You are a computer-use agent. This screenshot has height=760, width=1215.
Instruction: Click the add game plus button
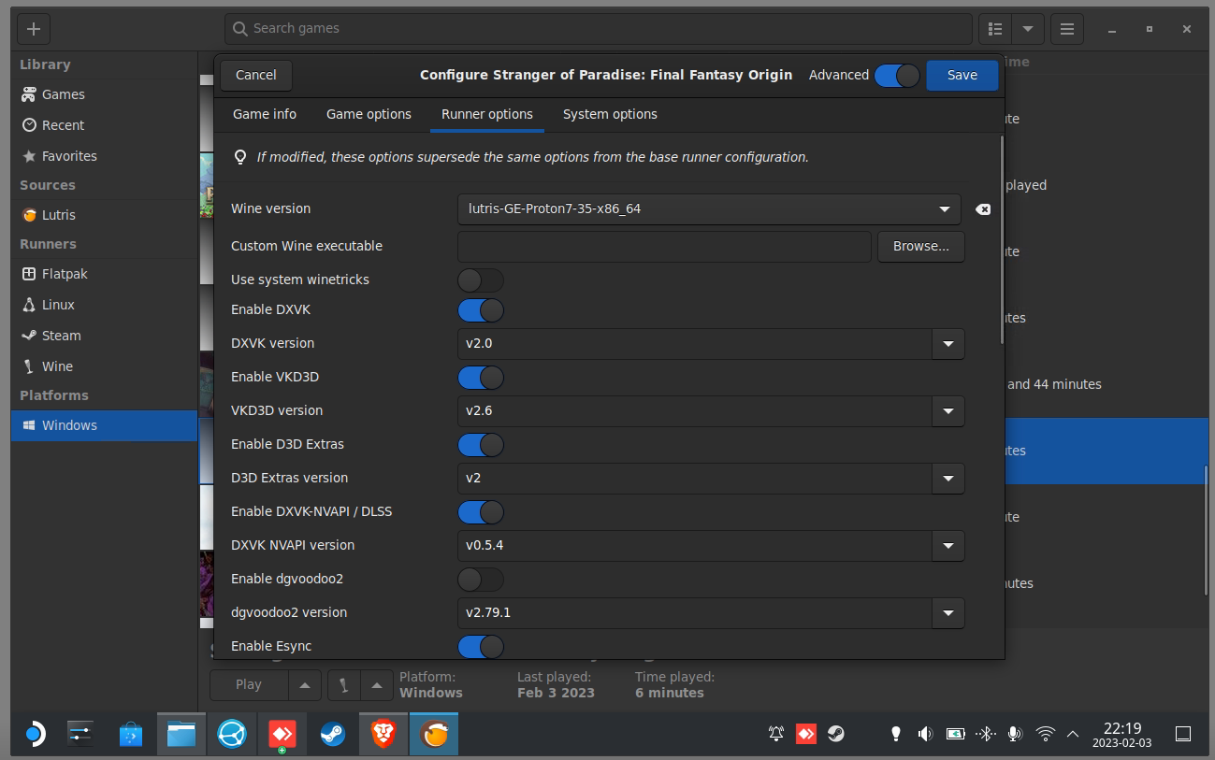point(34,29)
